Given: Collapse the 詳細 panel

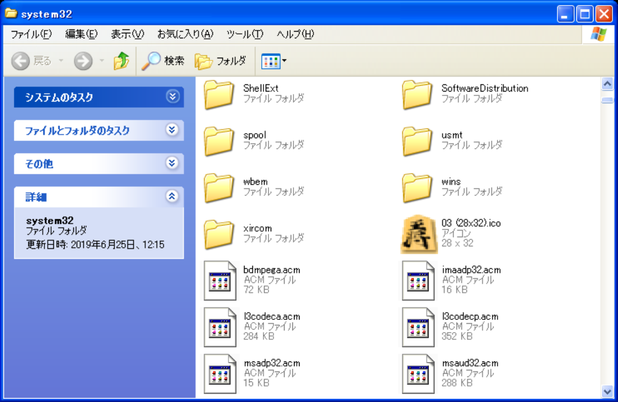Looking at the screenshot, I should [172, 196].
